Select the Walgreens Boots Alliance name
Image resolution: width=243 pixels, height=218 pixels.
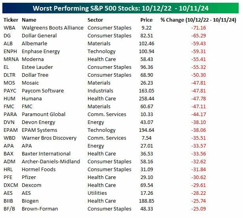point(52,28)
